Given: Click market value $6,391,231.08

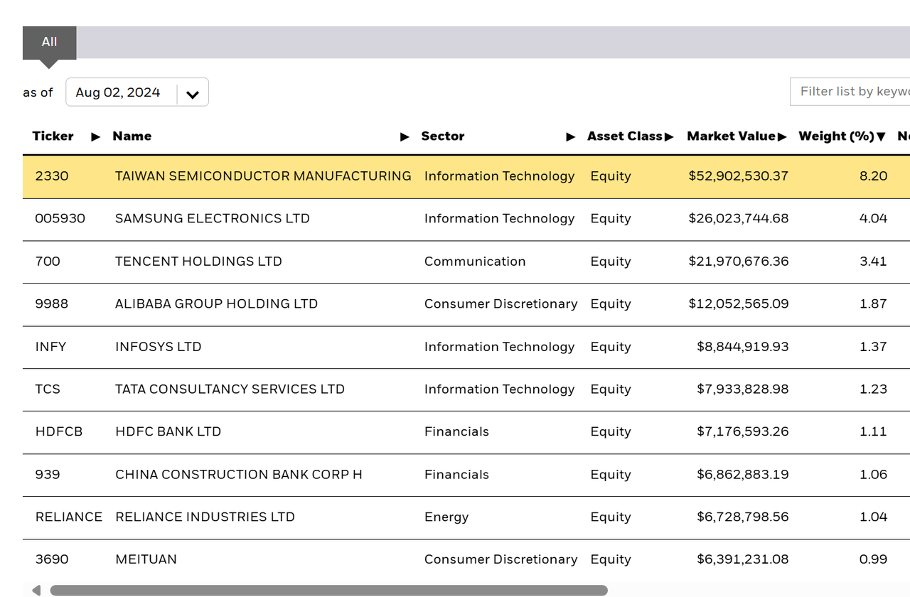Looking at the screenshot, I should pos(742,559).
